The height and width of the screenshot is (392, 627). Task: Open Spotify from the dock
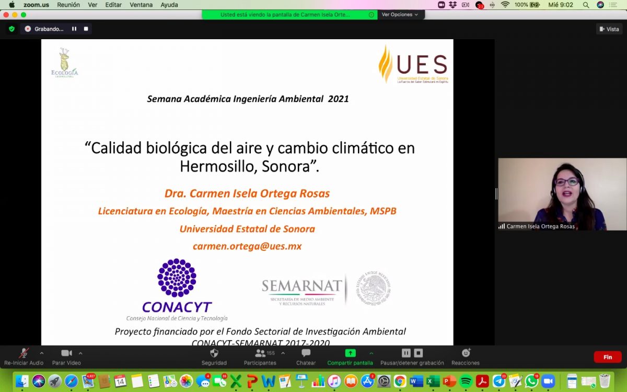pos(466,381)
